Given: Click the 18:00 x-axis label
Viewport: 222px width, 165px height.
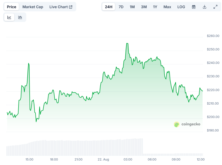Looking at the screenshot, I should pos(54,159).
